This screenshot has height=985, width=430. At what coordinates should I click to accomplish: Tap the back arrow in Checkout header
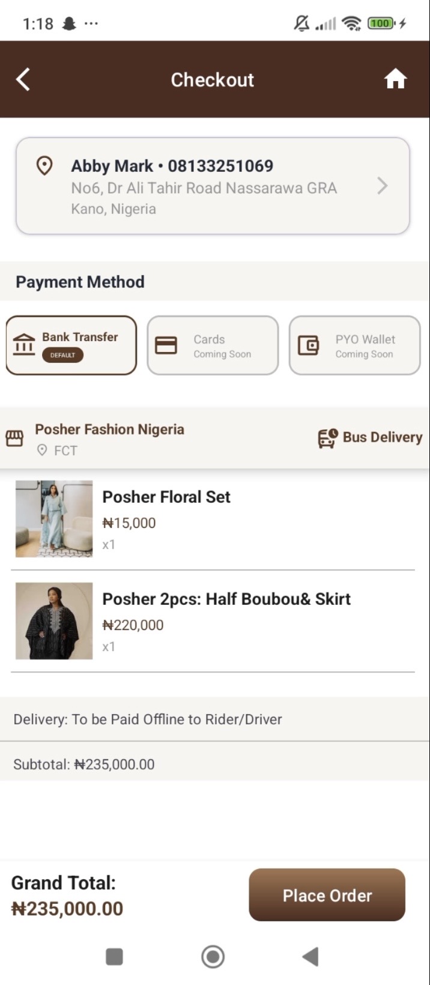point(23,79)
